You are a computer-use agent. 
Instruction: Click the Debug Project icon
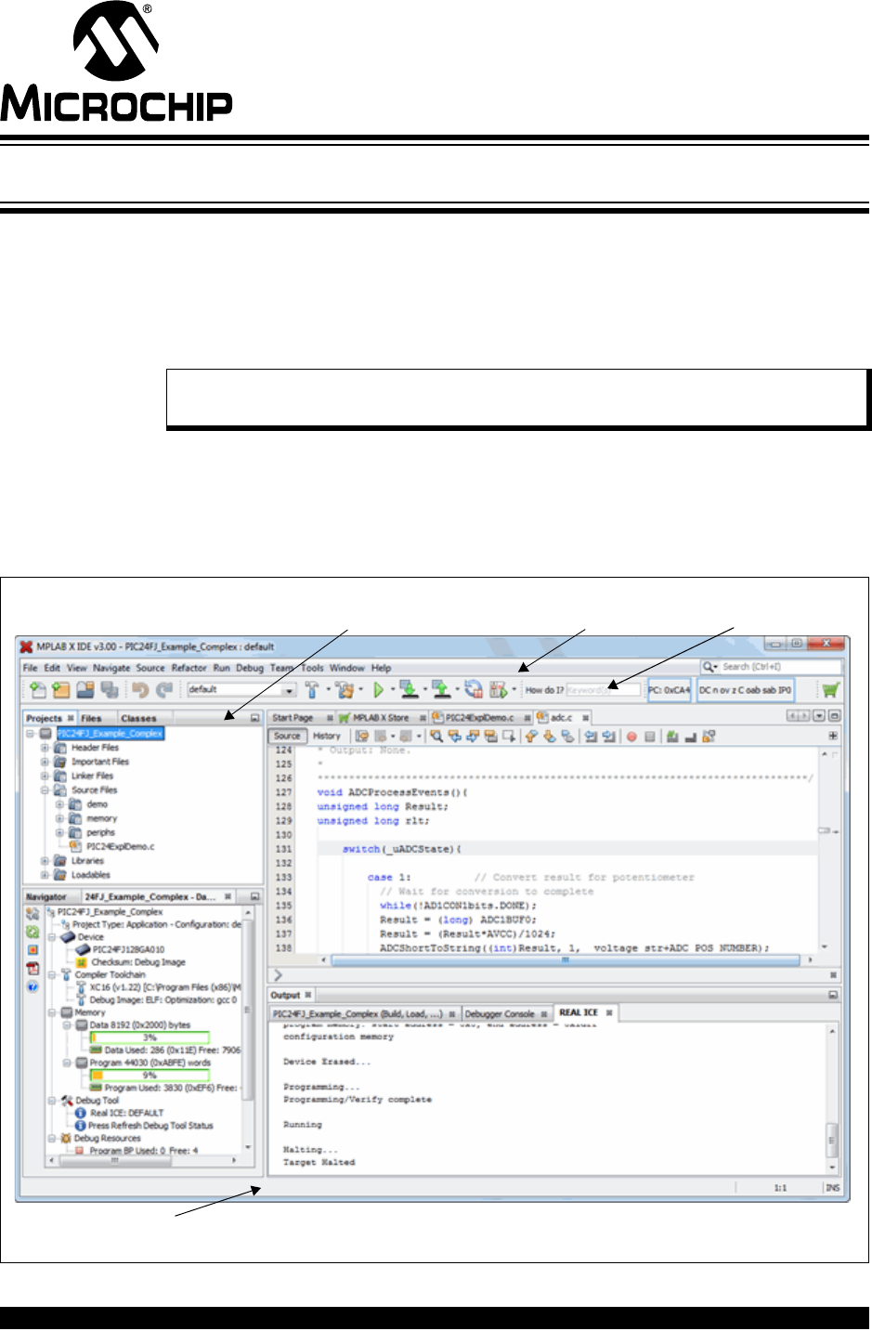499,690
